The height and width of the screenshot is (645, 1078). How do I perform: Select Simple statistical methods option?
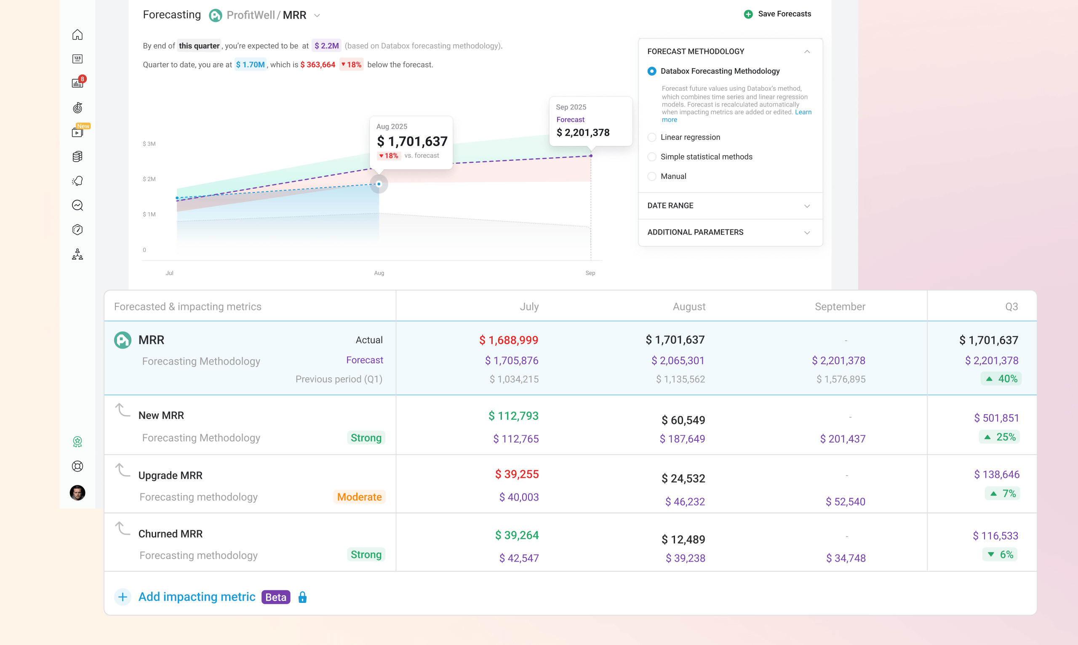click(x=651, y=157)
